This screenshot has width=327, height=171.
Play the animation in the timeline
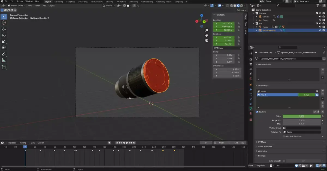click(x=127, y=143)
